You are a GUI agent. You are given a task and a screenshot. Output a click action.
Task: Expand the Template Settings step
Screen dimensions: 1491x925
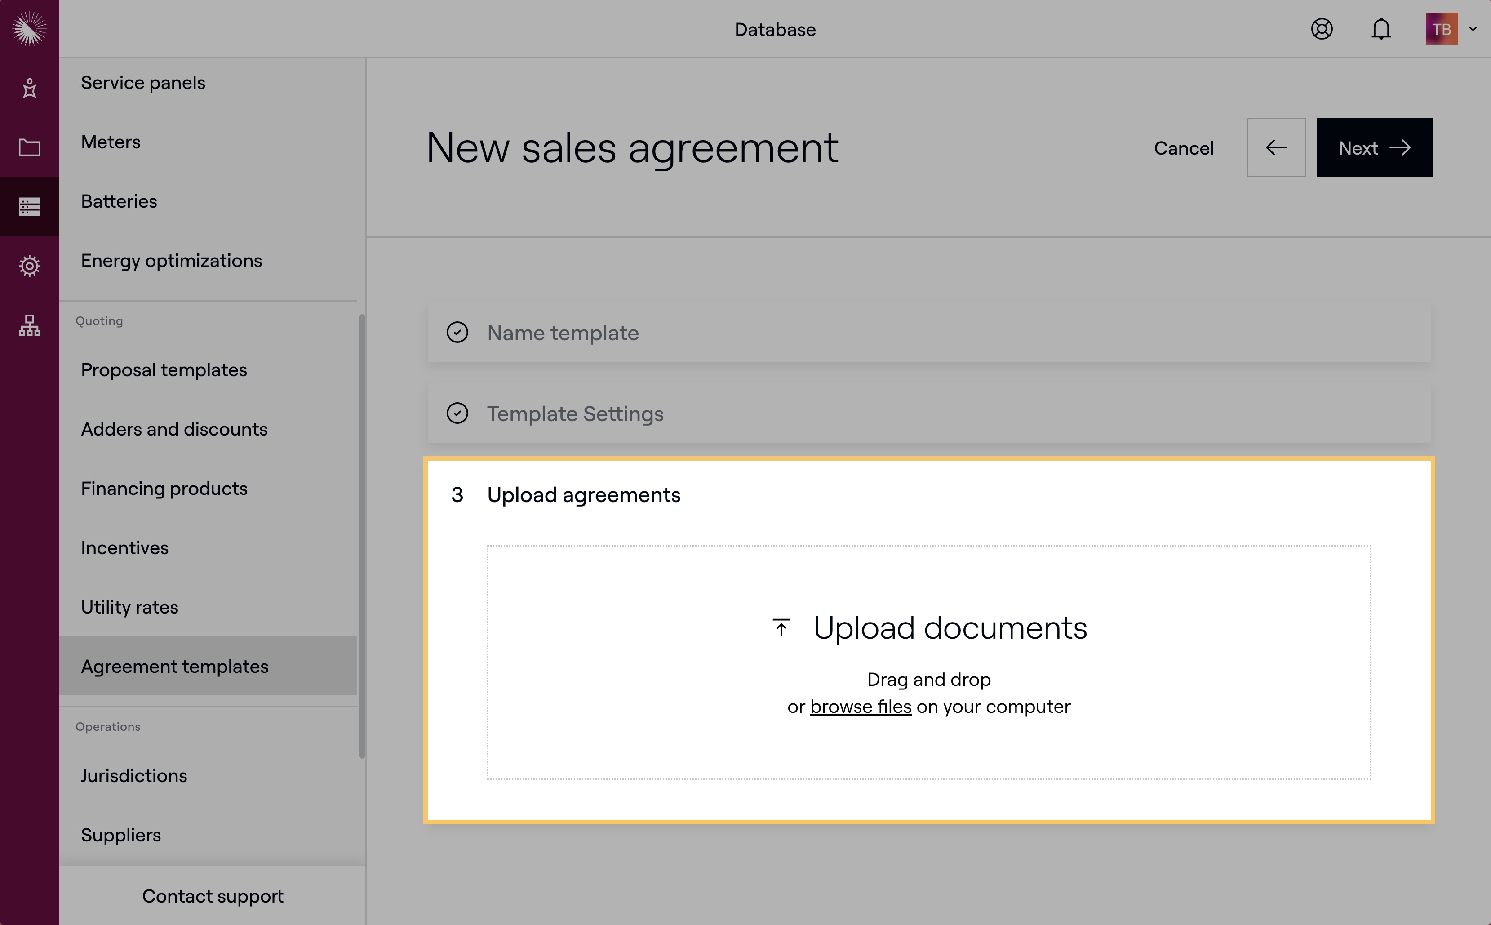click(574, 414)
